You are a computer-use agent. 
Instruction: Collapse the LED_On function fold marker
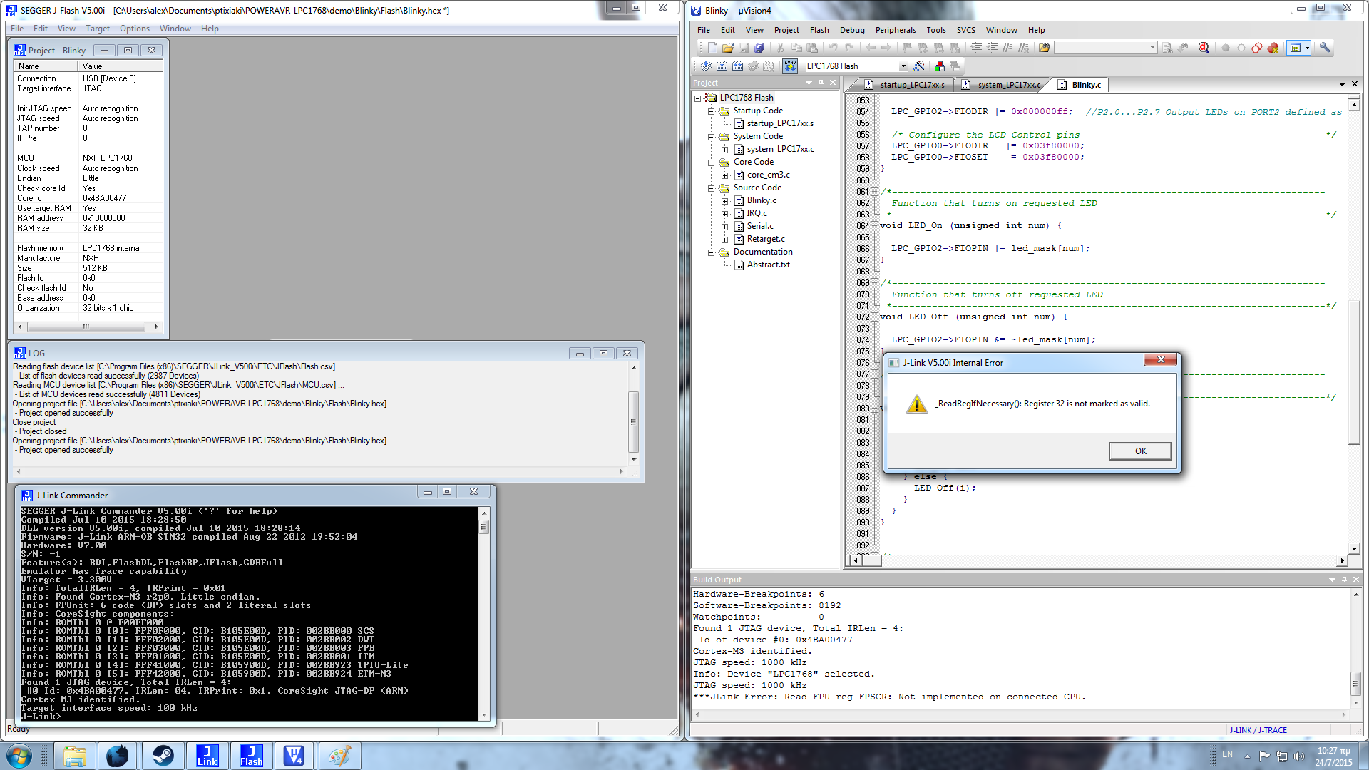pos(874,226)
